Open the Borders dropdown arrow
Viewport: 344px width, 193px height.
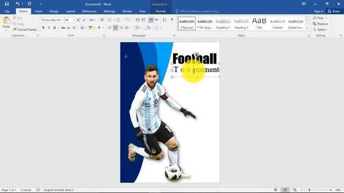pos(160,27)
